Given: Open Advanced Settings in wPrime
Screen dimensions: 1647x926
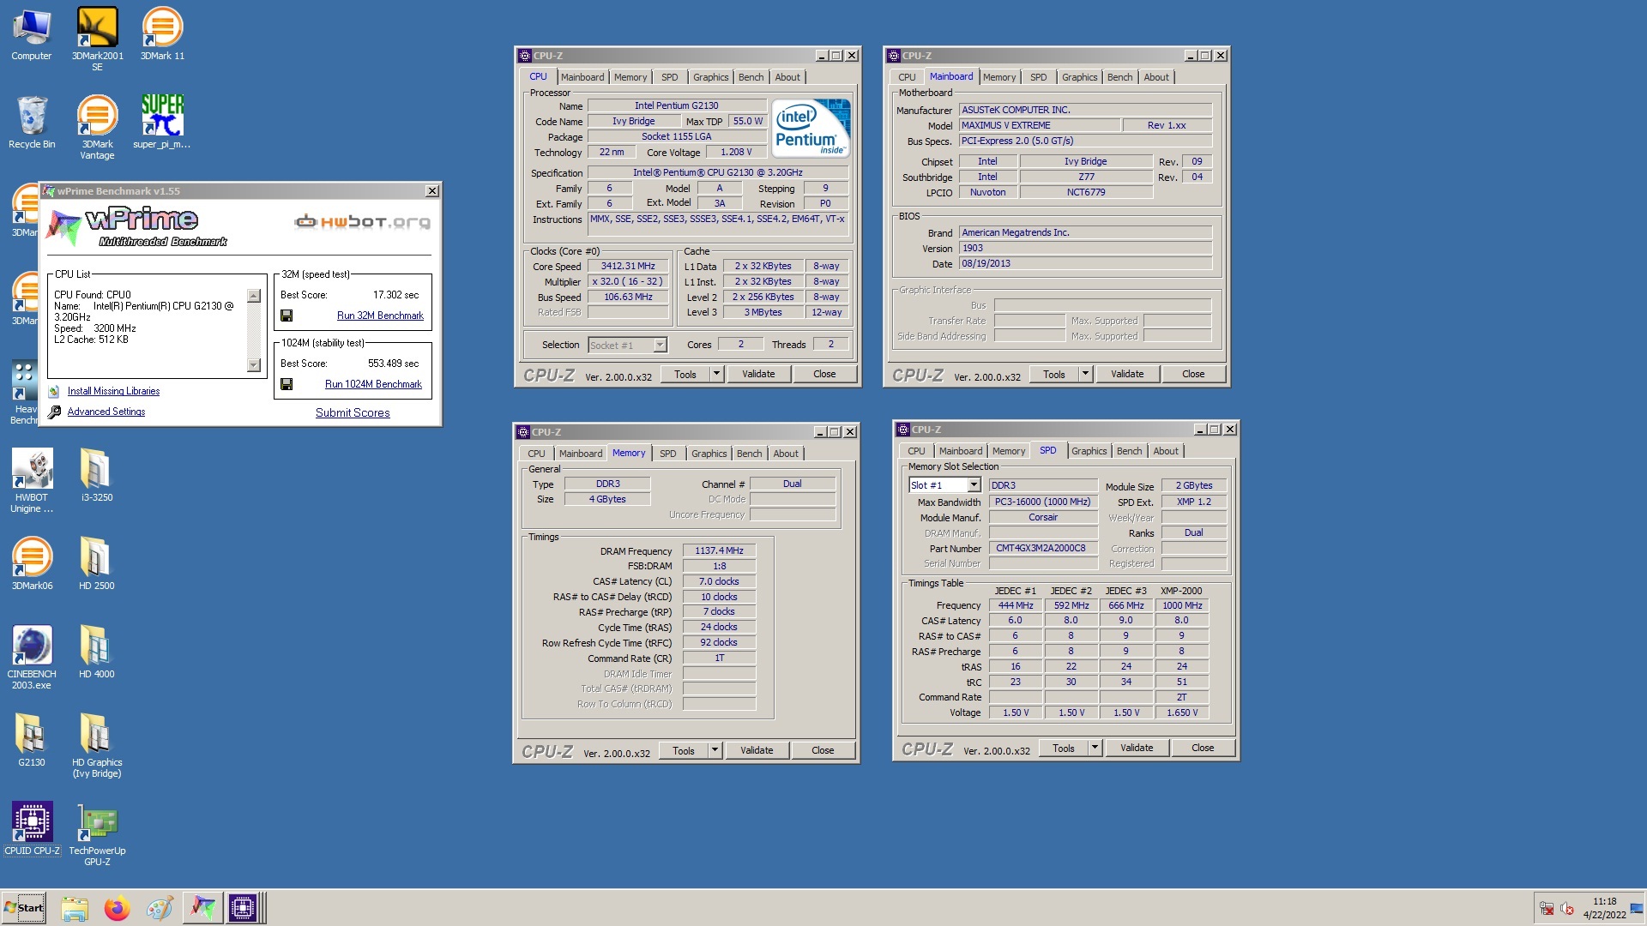Looking at the screenshot, I should (x=106, y=412).
